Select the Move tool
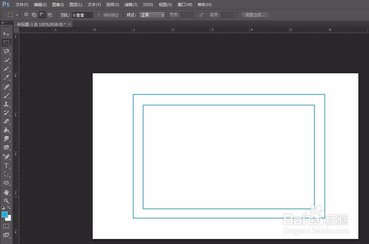The image size is (369, 244). [6, 34]
